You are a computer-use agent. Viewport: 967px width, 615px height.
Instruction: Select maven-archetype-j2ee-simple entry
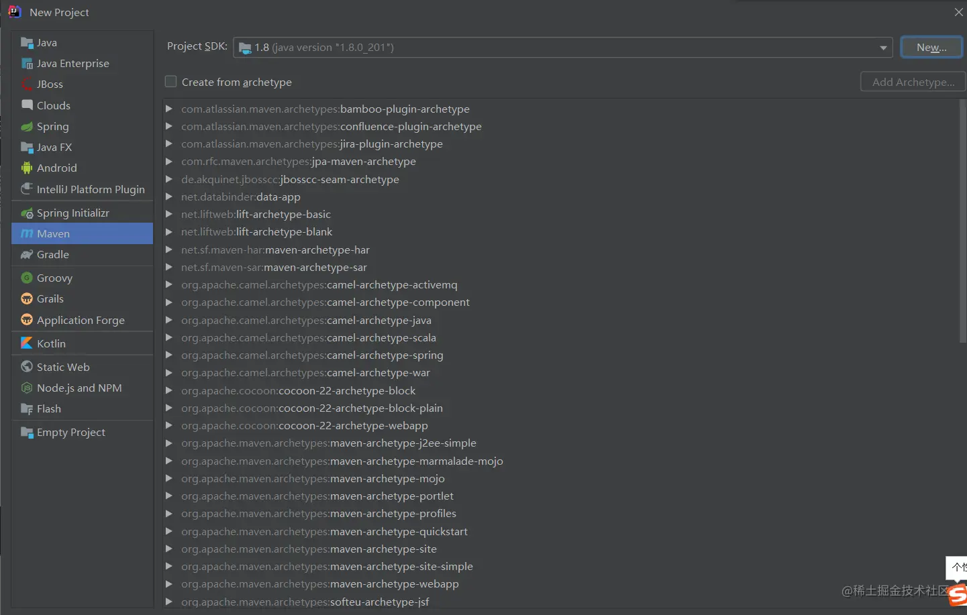point(329,443)
